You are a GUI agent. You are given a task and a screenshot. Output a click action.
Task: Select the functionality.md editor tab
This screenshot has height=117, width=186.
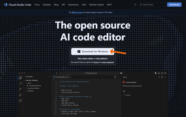coord(61,77)
